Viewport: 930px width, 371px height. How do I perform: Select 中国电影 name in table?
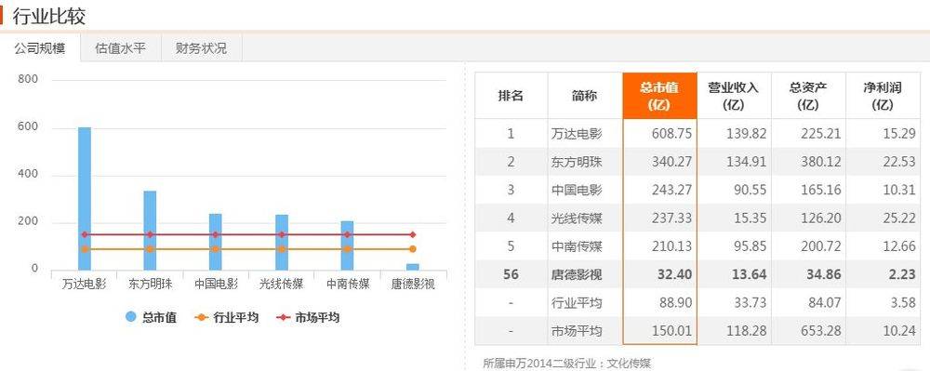576,191
